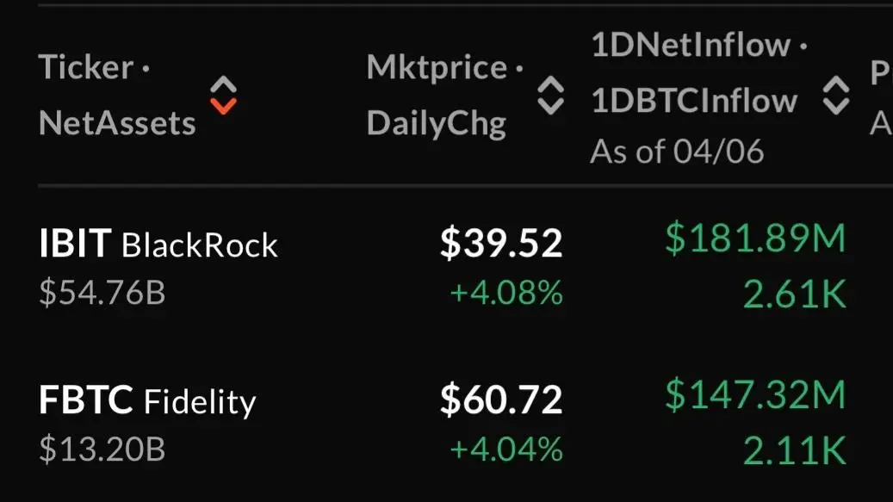
Task: Click the Mktprice header label
Action: 437,68
